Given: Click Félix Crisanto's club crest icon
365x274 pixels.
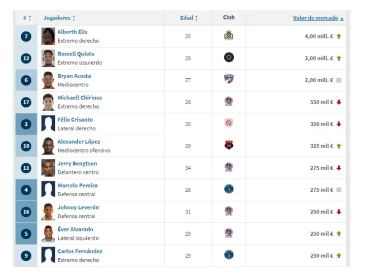Looking at the screenshot, I should pyautogui.click(x=228, y=123).
